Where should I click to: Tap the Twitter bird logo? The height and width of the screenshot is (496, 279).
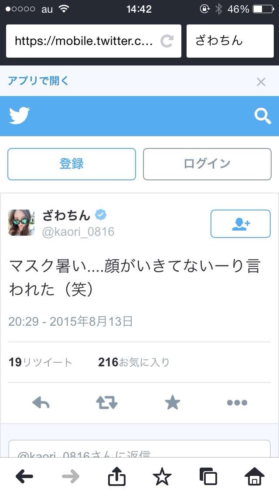(19, 115)
